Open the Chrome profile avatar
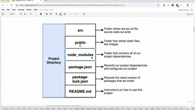 pos(188,5)
